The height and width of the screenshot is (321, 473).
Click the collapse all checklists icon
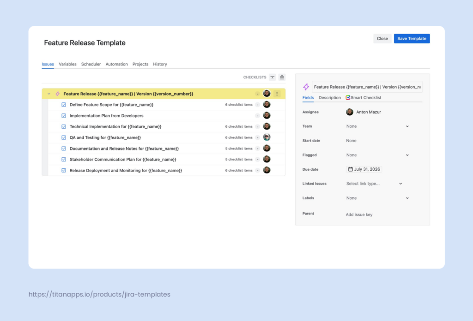click(273, 77)
